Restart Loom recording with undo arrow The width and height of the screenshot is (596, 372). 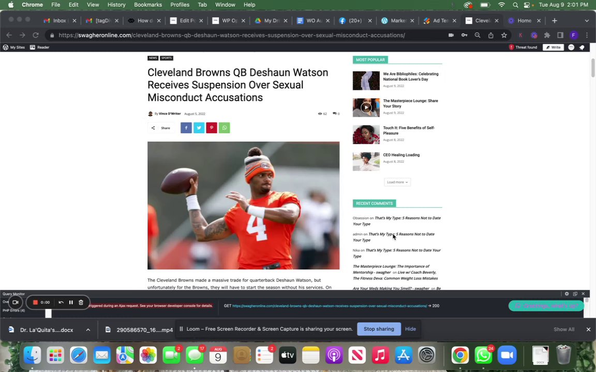click(x=61, y=302)
